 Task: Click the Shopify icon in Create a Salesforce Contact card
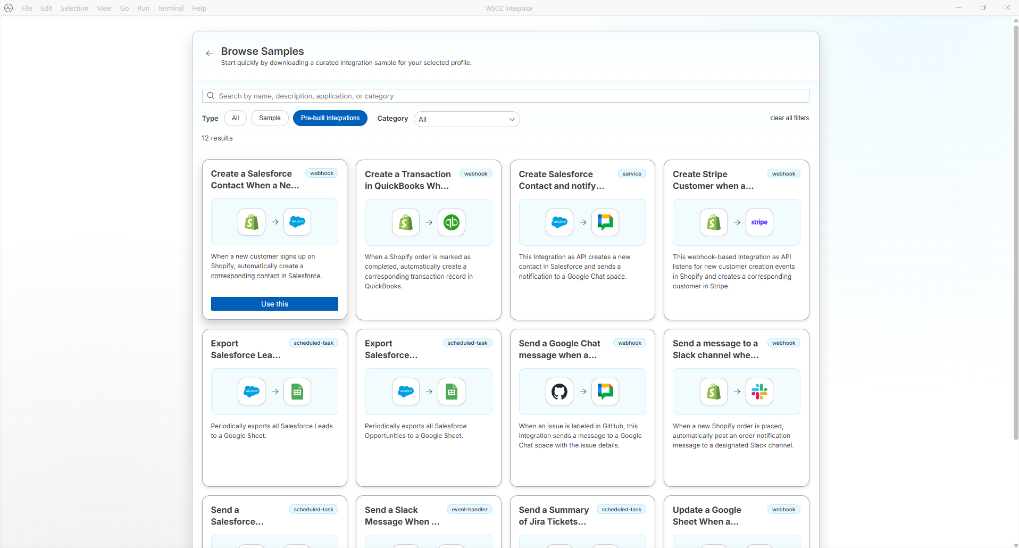[252, 222]
